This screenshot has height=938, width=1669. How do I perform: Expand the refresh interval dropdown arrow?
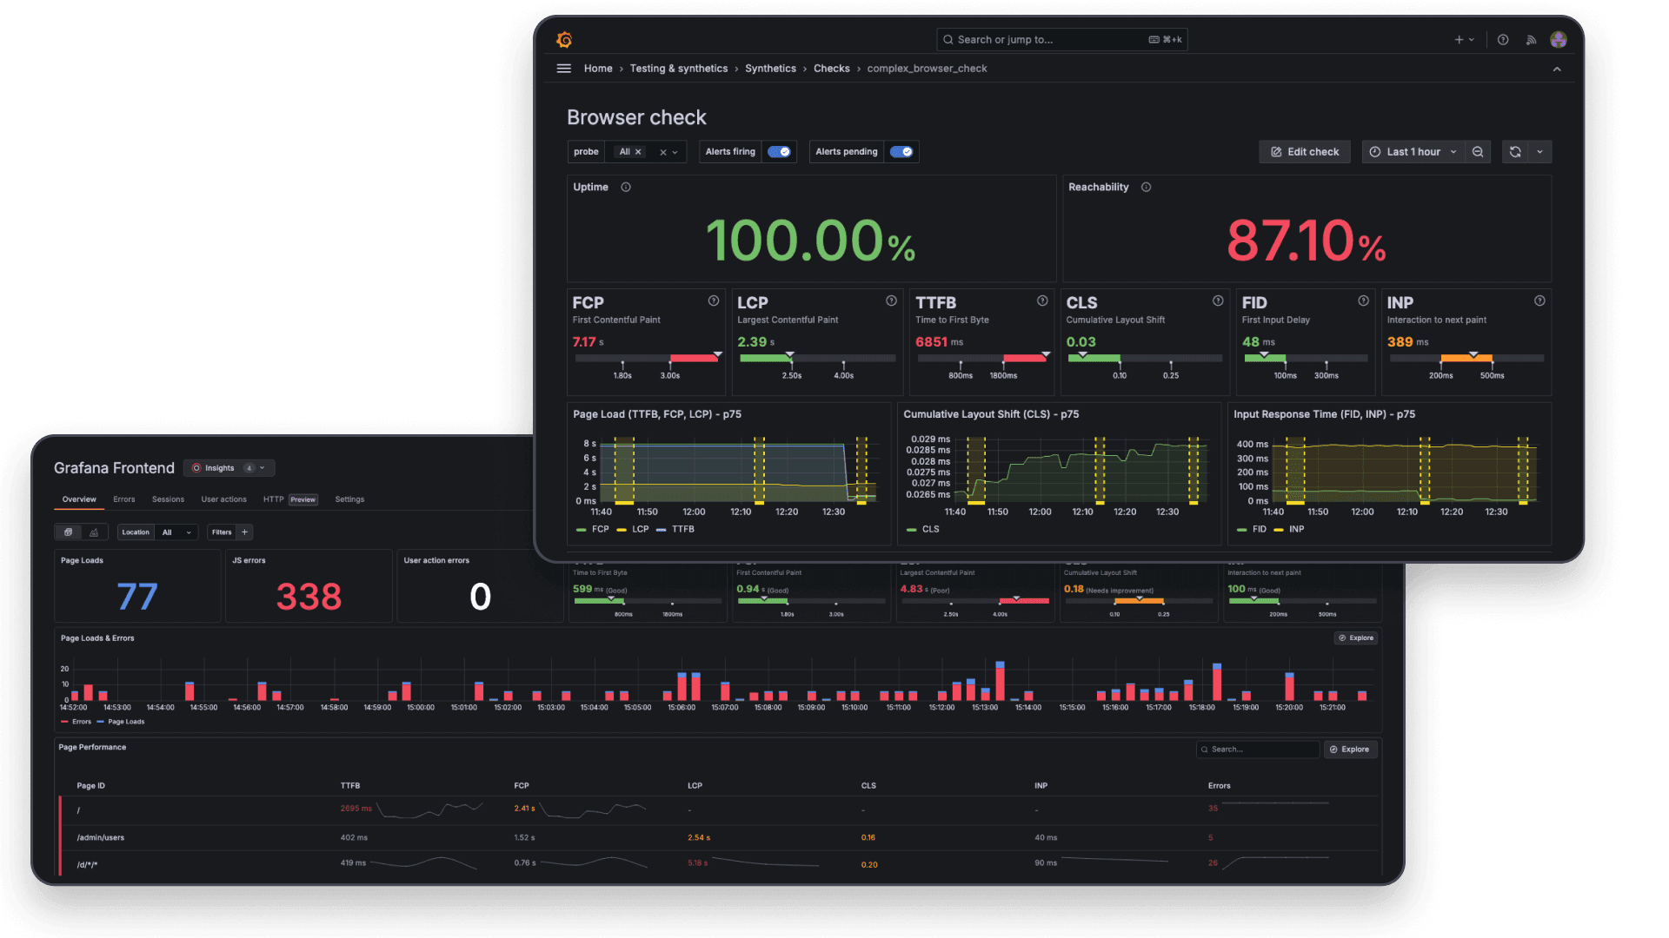click(x=1540, y=152)
